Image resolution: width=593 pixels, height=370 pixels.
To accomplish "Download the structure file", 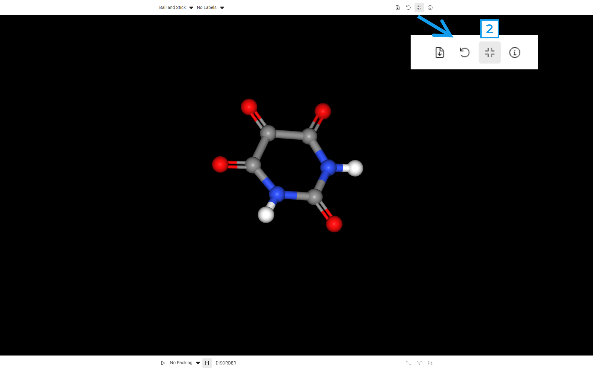I will tap(397, 8).
